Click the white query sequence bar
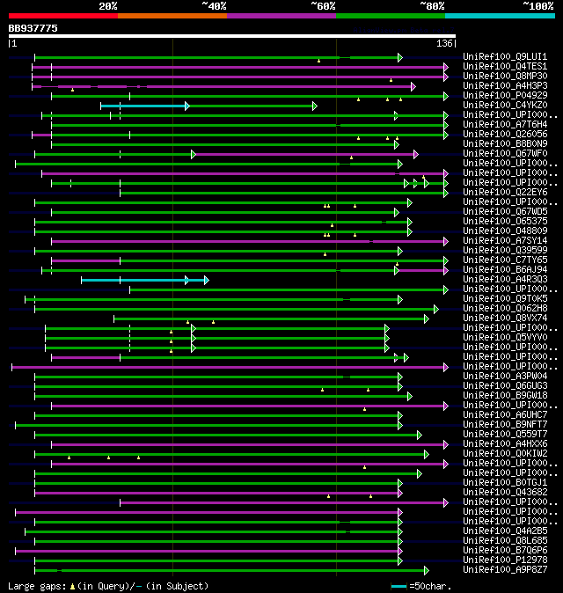 coord(232,36)
